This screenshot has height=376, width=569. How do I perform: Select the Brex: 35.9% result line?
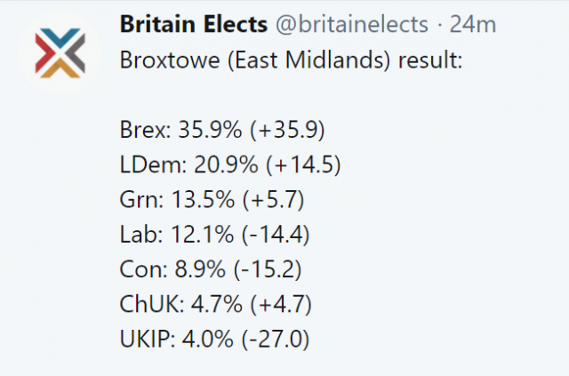pos(222,130)
